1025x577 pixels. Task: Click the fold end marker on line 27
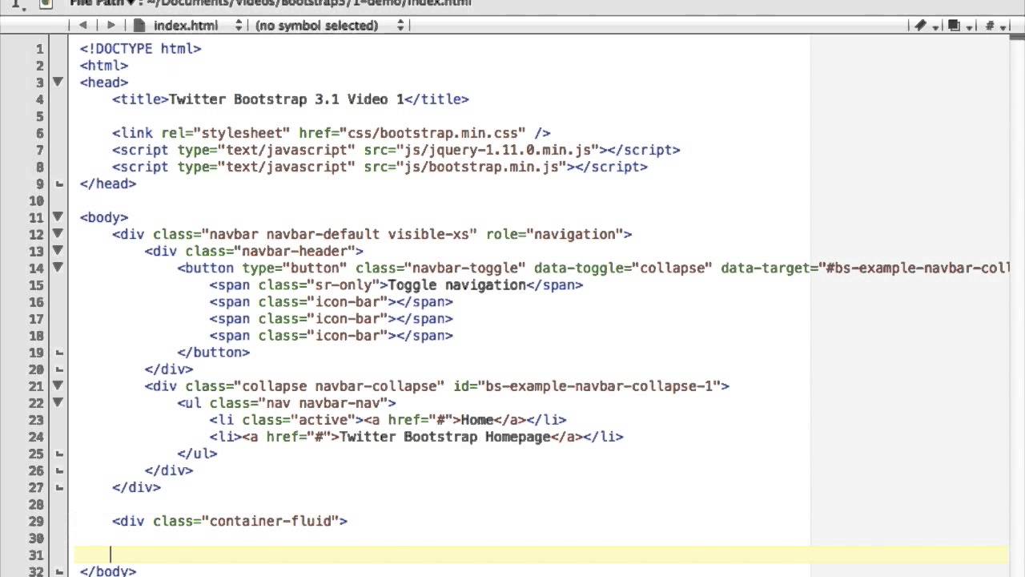(58, 486)
